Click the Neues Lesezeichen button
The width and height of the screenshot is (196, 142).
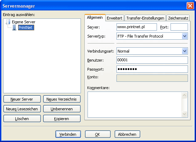tap(22, 109)
